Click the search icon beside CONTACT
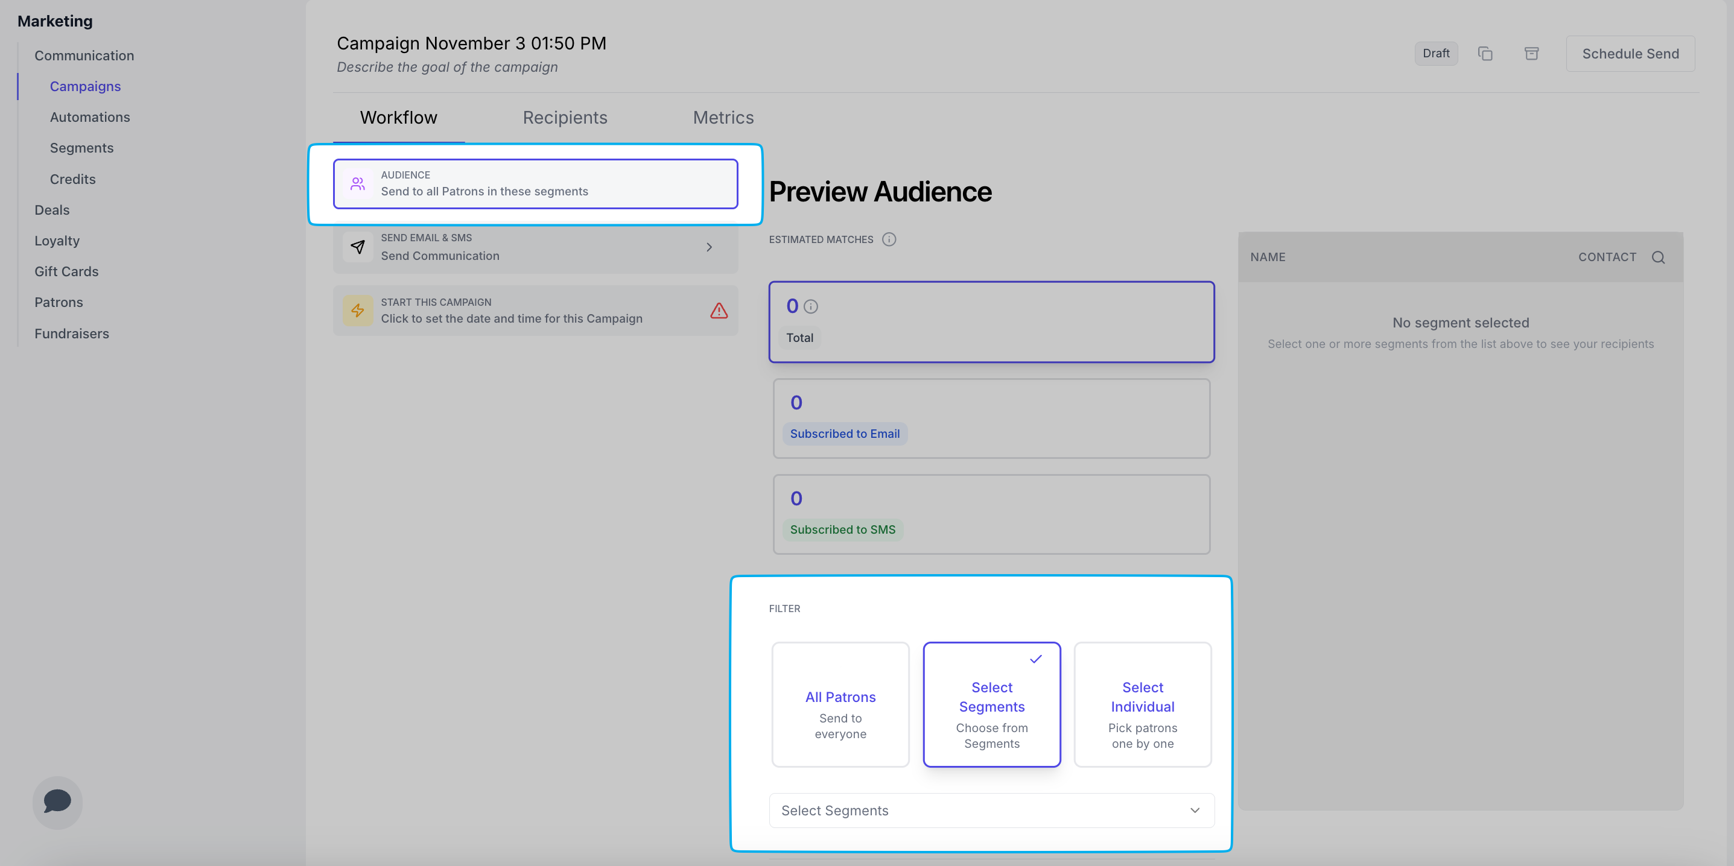This screenshot has height=866, width=1734. click(x=1658, y=257)
